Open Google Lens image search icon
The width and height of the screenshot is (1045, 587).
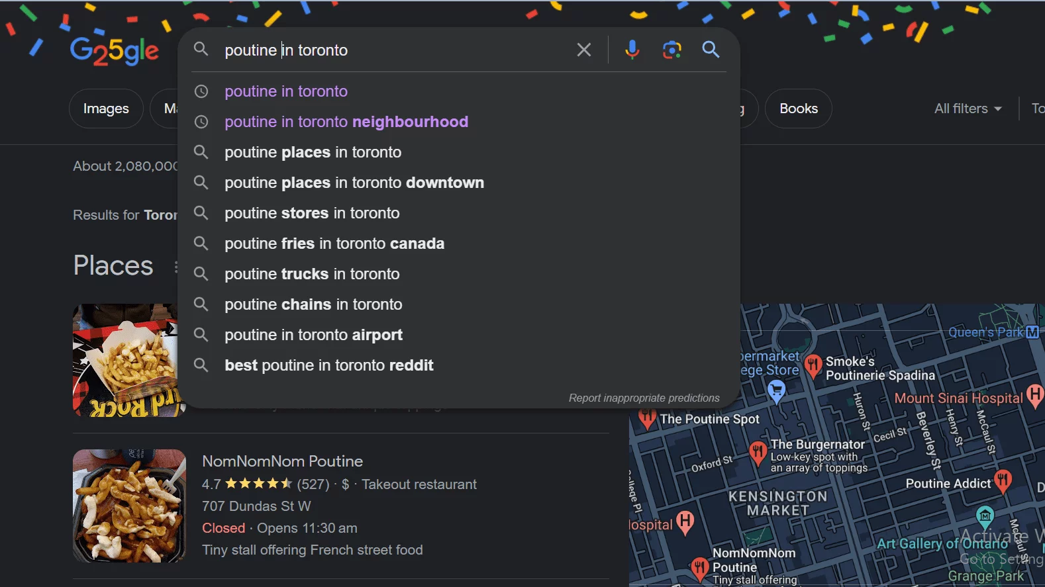click(672, 50)
